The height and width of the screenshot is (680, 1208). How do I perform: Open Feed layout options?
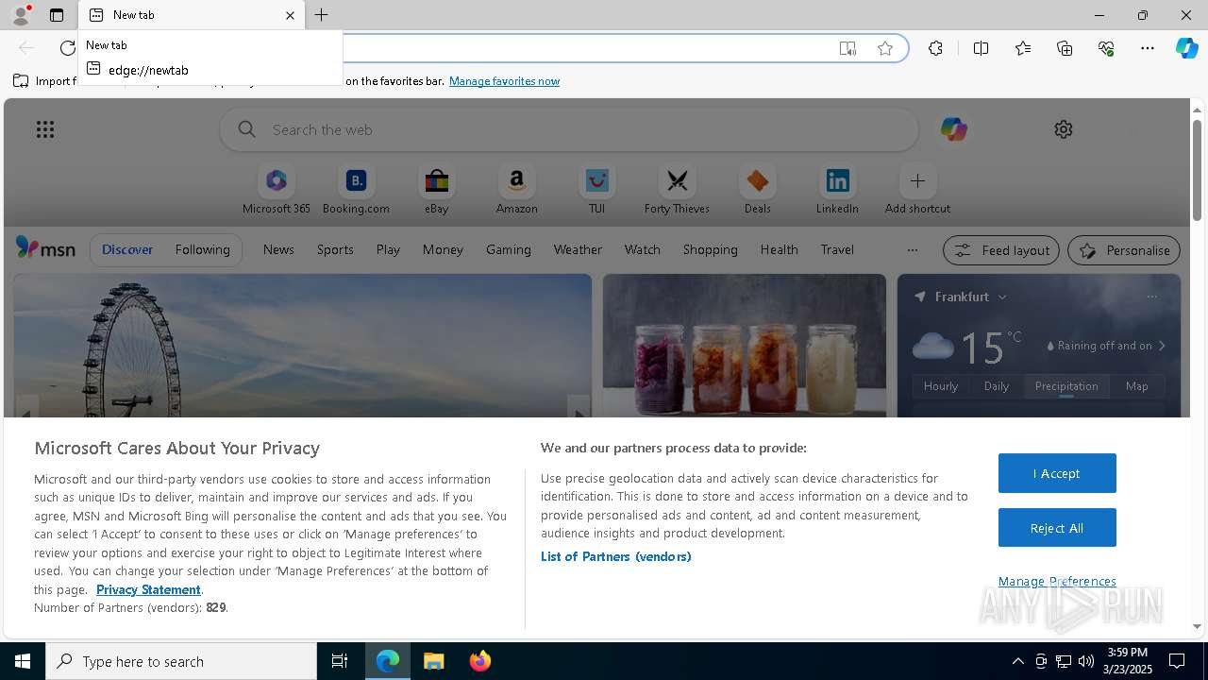click(1001, 250)
